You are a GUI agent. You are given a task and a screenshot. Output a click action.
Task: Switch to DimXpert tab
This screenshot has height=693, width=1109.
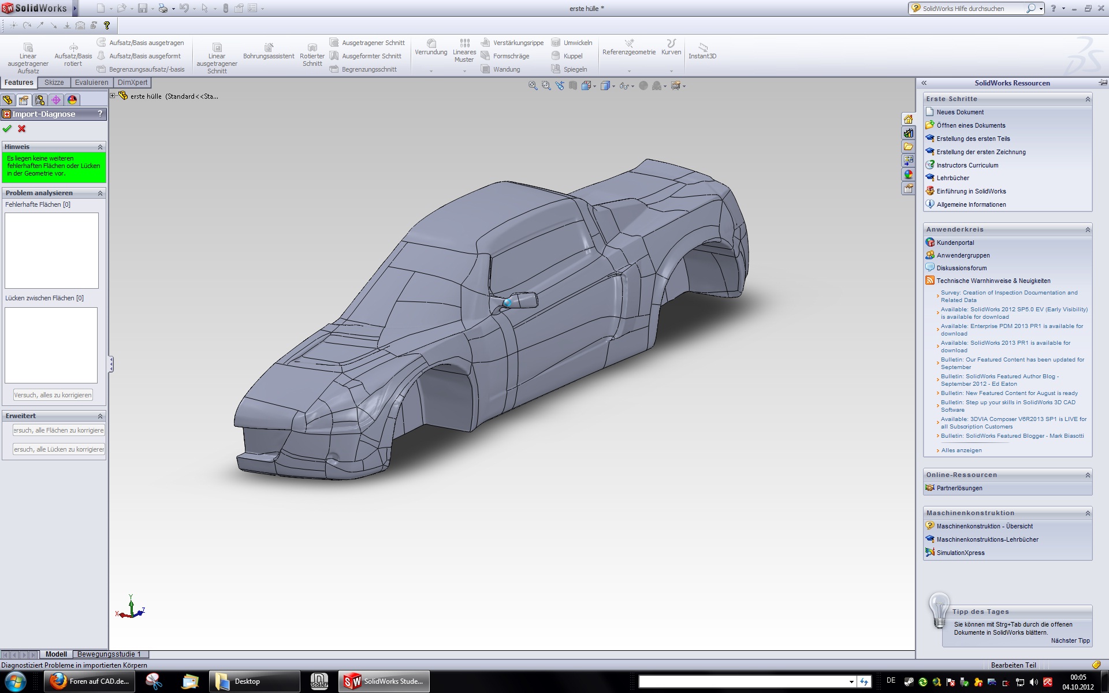(132, 83)
